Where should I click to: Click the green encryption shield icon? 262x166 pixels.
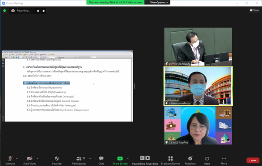[4, 10]
